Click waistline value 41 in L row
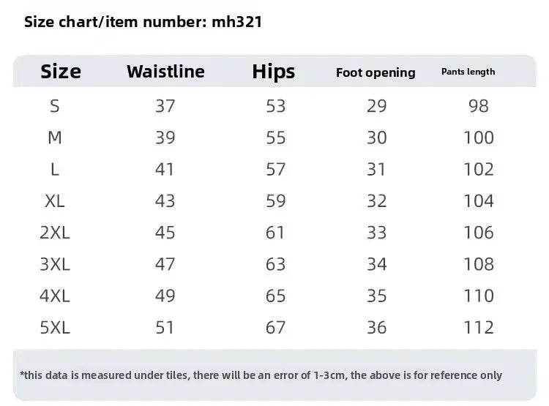This screenshot has width=549, height=406. (x=165, y=170)
